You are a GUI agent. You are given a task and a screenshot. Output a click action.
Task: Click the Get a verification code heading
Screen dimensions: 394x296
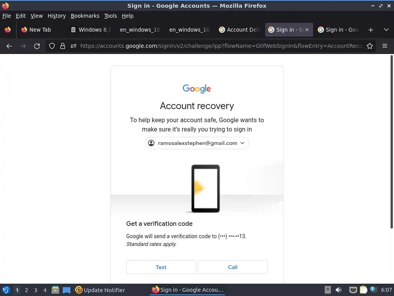pyautogui.click(x=159, y=224)
